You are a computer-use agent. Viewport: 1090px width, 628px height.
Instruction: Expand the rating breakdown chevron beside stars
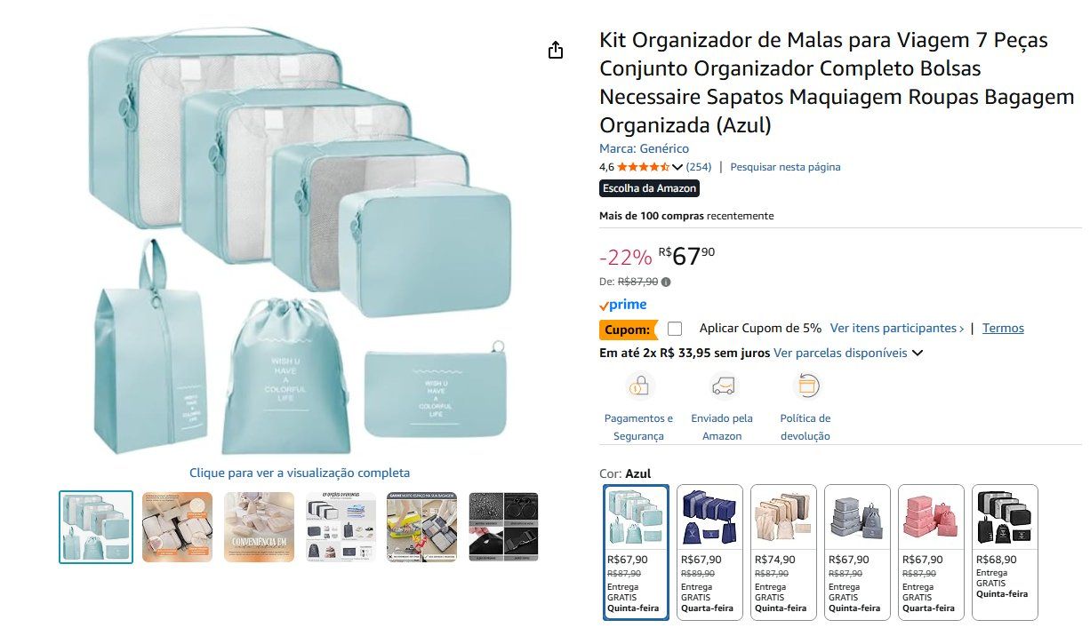(677, 167)
